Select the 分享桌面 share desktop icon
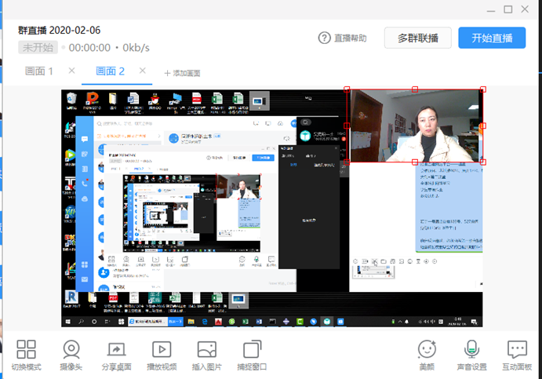 point(116,350)
